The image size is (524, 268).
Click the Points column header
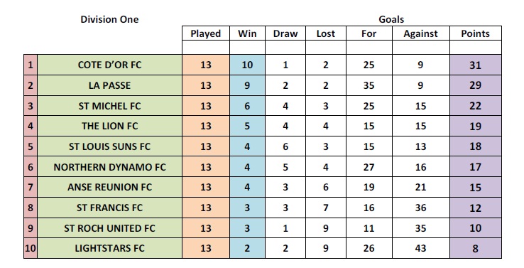[x=476, y=33]
